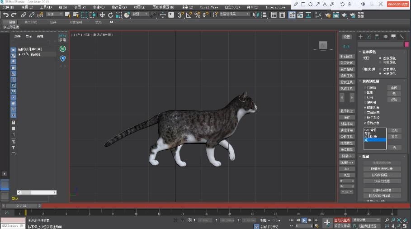Check the 灯光 hide-by-category checkbox
This screenshot has height=229, width=411.
click(365, 98)
